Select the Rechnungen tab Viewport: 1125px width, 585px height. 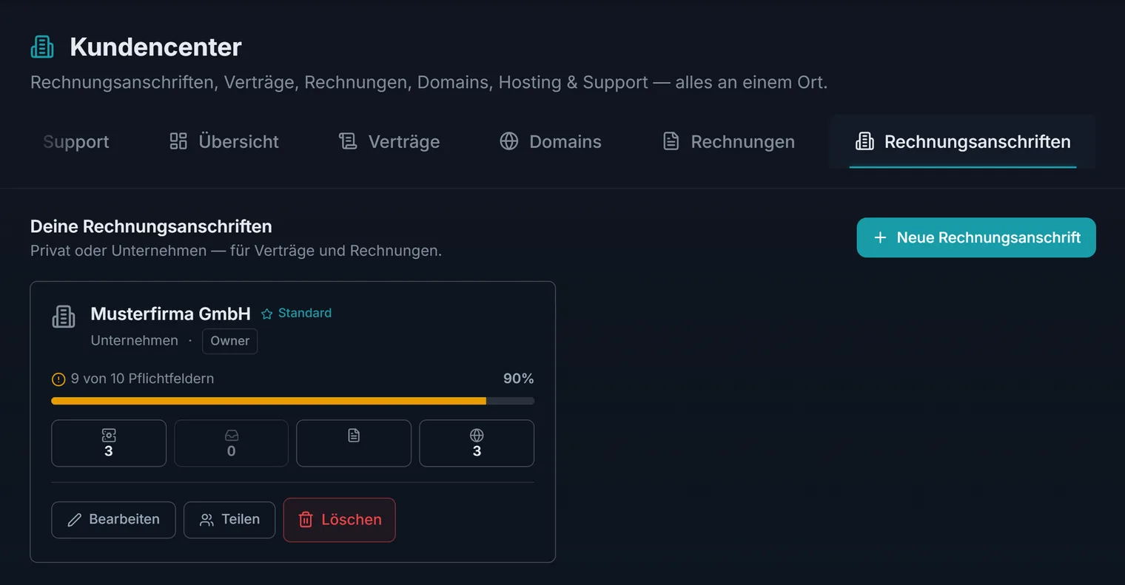coord(728,141)
